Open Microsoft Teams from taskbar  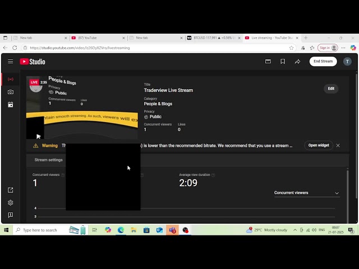pyautogui.click(x=172, y=230)
